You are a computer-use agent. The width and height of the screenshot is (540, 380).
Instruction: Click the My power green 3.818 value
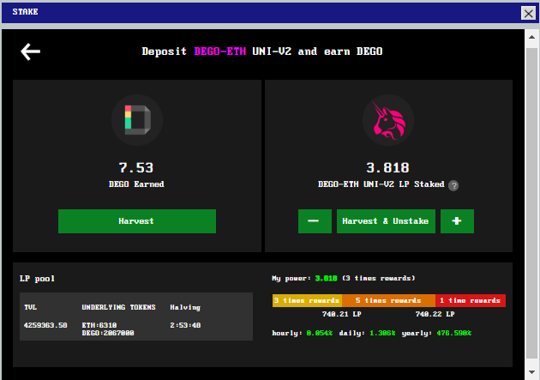coord(326,279)
